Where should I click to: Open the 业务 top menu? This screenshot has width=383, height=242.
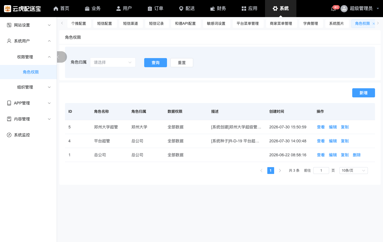93,9
